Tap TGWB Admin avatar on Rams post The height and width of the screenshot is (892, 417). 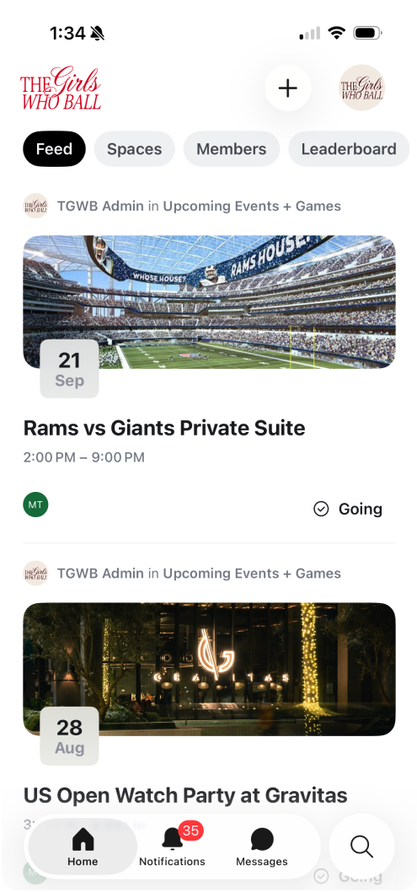tap(36, 206)
